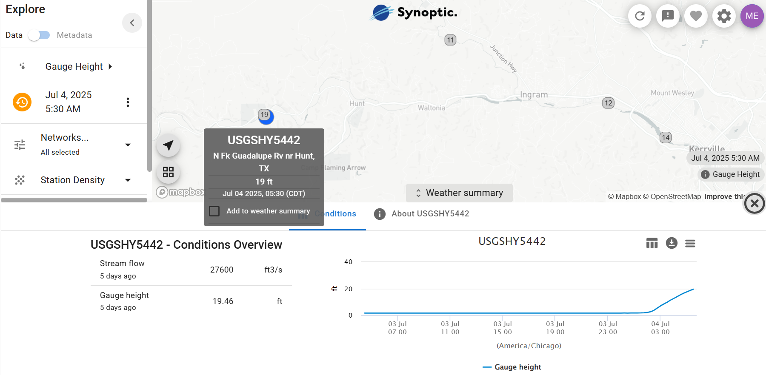Click the 27600 stream flow value

(x=222, y=270)
